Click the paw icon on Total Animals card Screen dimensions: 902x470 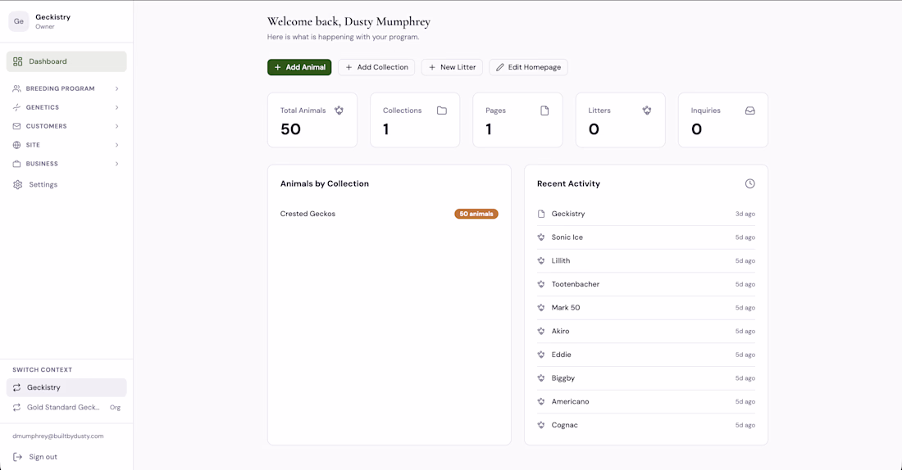click(339, 111)
